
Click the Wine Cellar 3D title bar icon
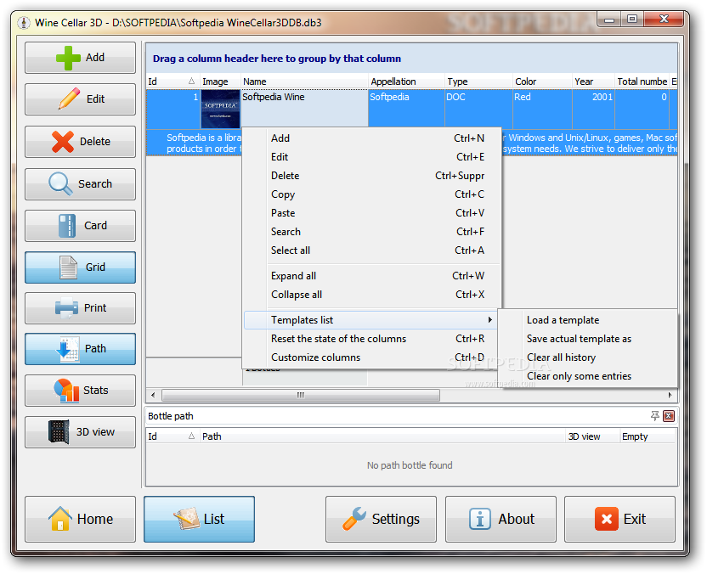tap(24, 23)
